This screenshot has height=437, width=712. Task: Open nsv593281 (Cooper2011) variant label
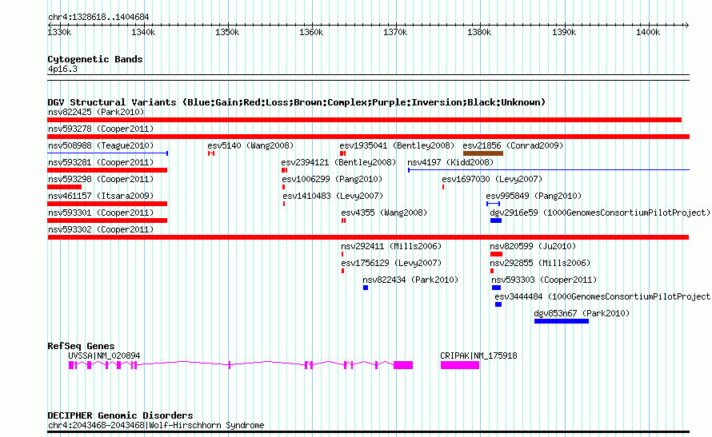(x=101, y=162)
